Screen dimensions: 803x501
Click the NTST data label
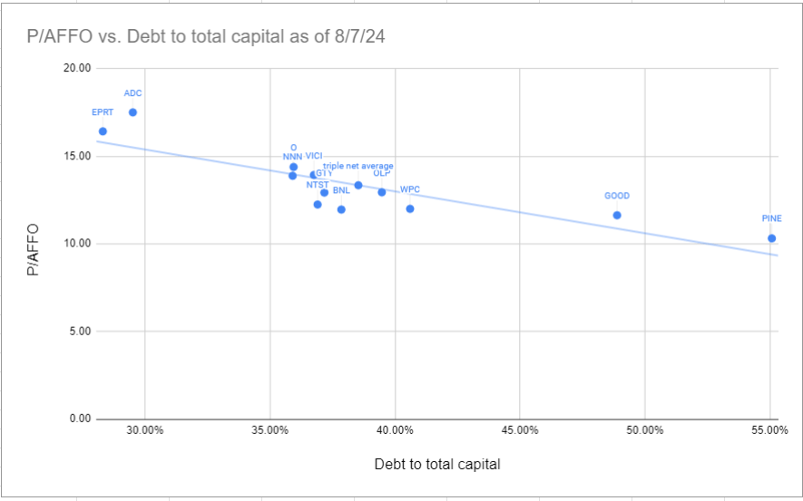(318, 185)
